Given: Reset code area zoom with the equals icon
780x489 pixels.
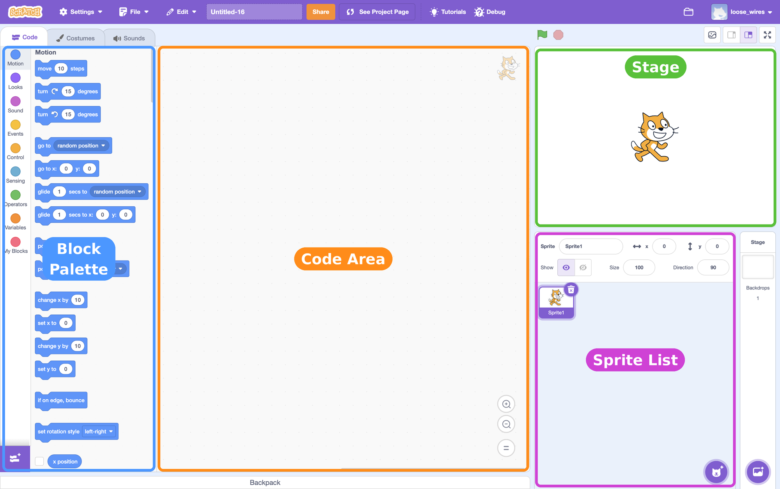Looking at the screenshot, I should click(506, 448).
